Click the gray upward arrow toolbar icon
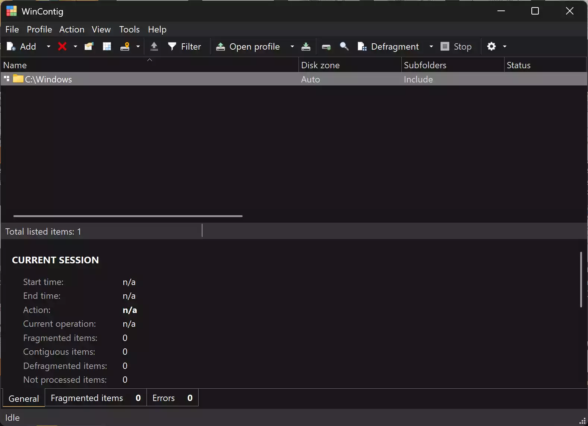 pyautogui.click(x=154, y=46)
